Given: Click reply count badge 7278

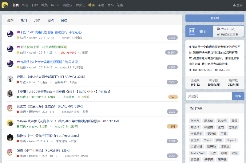Looking at the screenshot, I should click(x=172, y=82).
